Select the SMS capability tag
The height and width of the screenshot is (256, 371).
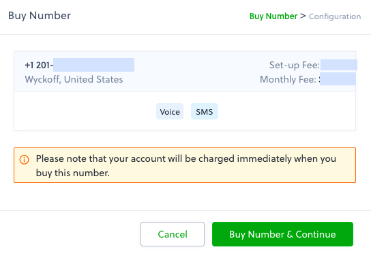(205, 111)
